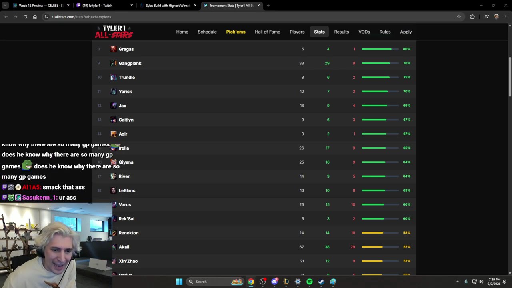
Task: Open the Windows Start menu
Action: (x=179, y=282)
